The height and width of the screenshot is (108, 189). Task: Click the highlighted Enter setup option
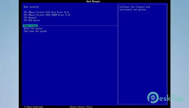click(x=30, y=26)
